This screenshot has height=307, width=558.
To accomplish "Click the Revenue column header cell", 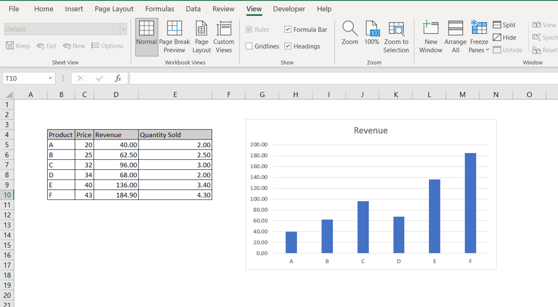I will click(x=116, y=135).
